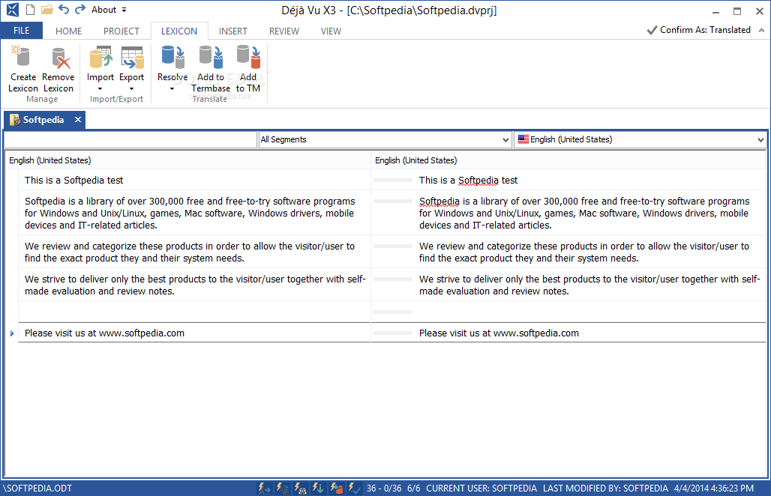Click the status bar lightning icon with checkmark
771x496 pixels.
point(354,489)
